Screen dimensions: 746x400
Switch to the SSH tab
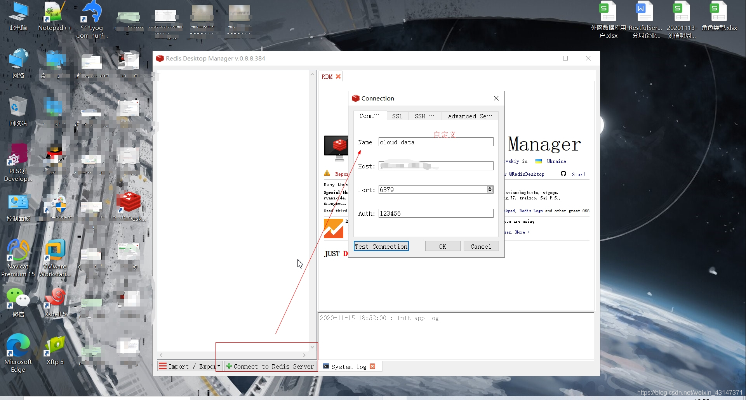[424, 116]
